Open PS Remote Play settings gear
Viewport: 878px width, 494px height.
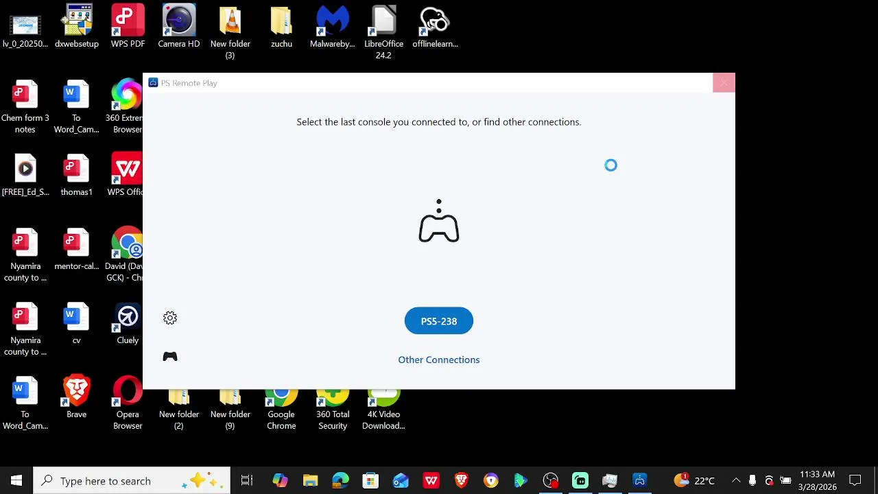[x=170, y=318]
